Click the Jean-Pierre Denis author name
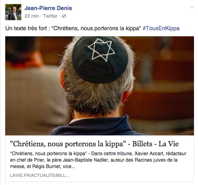Image resolution: width=198 pixels, height=185 pixels. coord(48,8)
